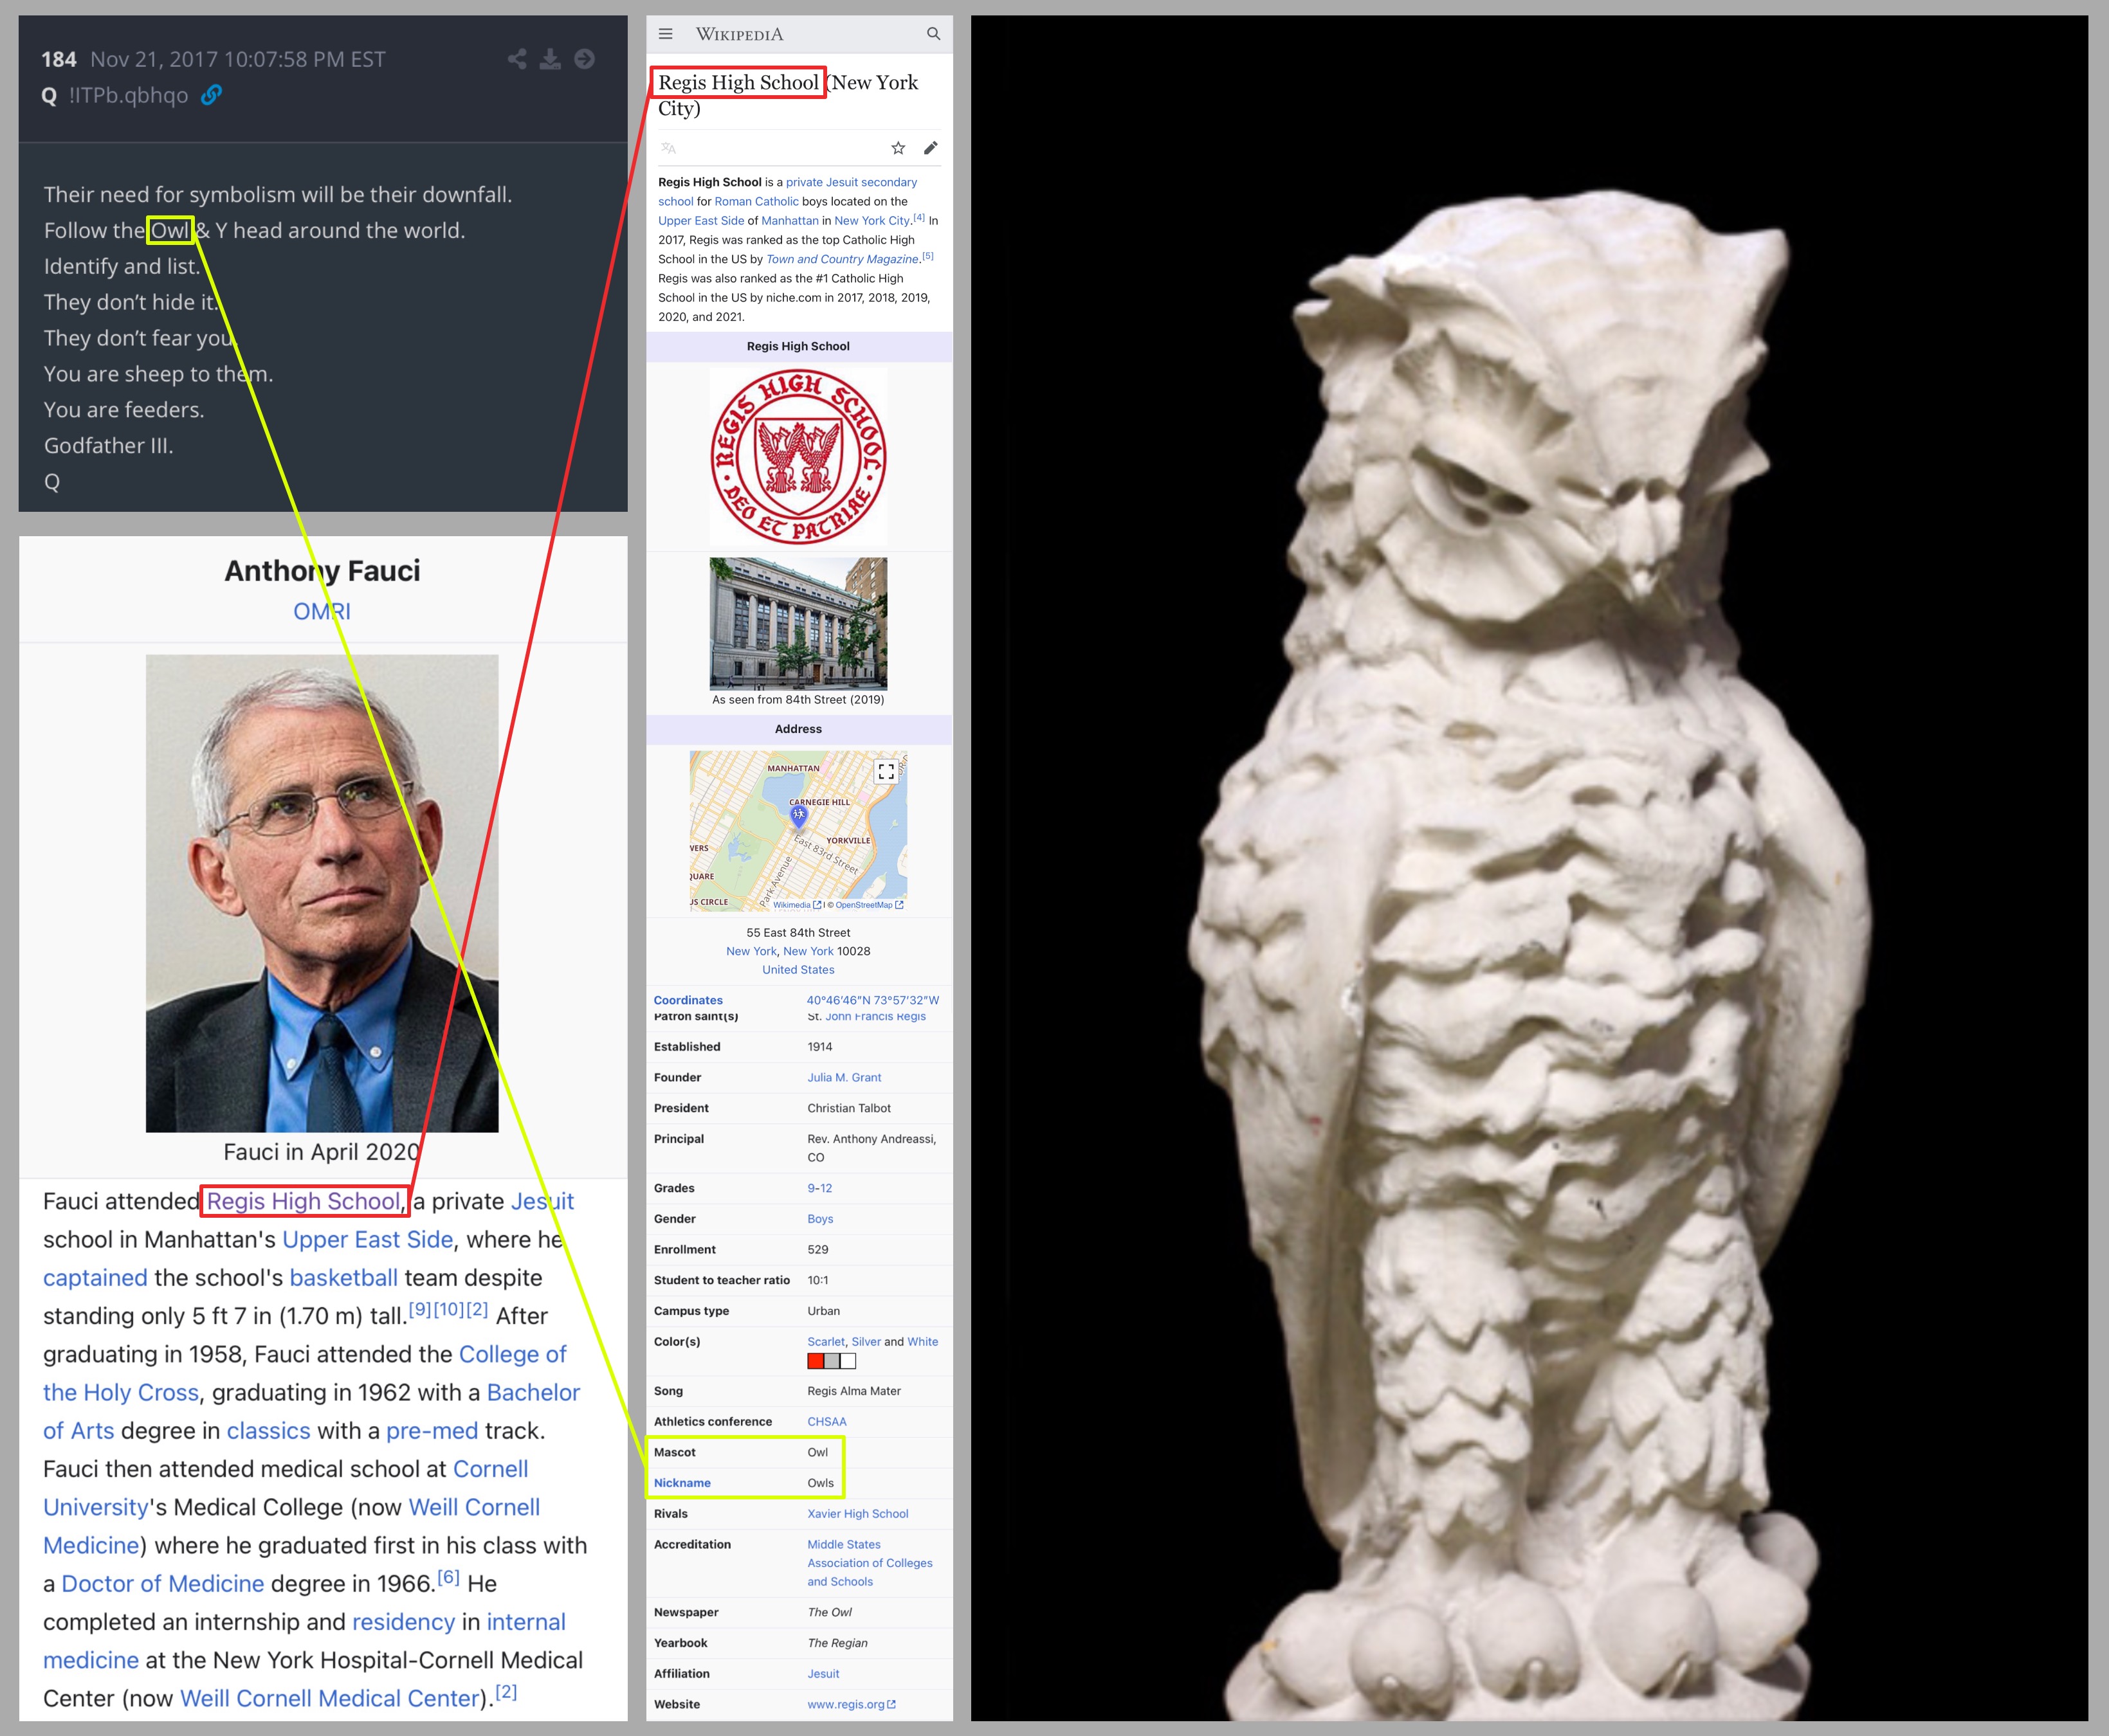Click the white color swatch

pos(848,1361)
